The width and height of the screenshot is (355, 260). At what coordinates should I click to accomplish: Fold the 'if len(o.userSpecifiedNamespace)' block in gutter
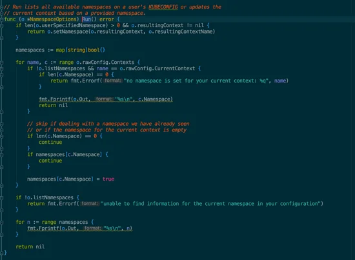coord(1,25)
